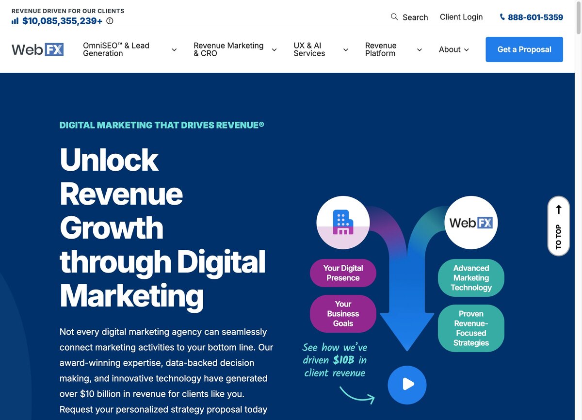The width and height of the screenshot is (582, 420).
Task: Play the client revenue video
Action: click(x=407, y=385)
